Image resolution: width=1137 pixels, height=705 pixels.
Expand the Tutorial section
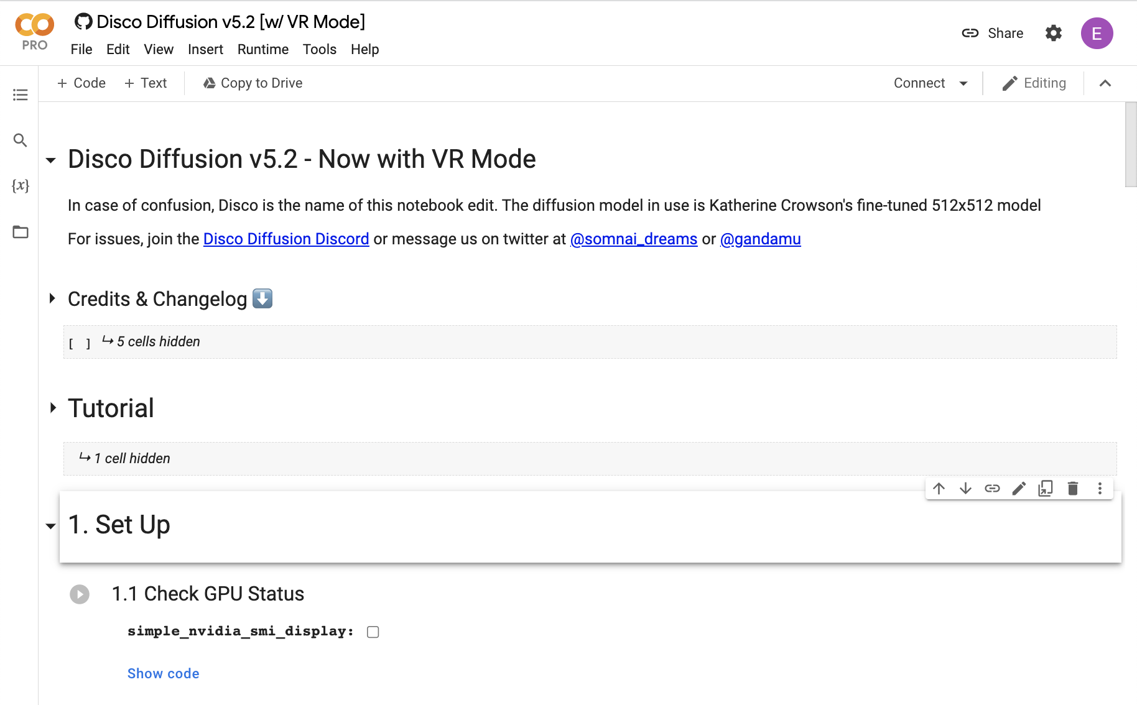(x=53, y=408)
